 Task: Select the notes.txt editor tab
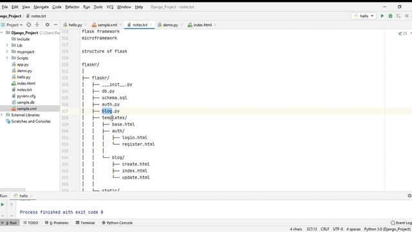pyautogui.click(x=140, y=25)
